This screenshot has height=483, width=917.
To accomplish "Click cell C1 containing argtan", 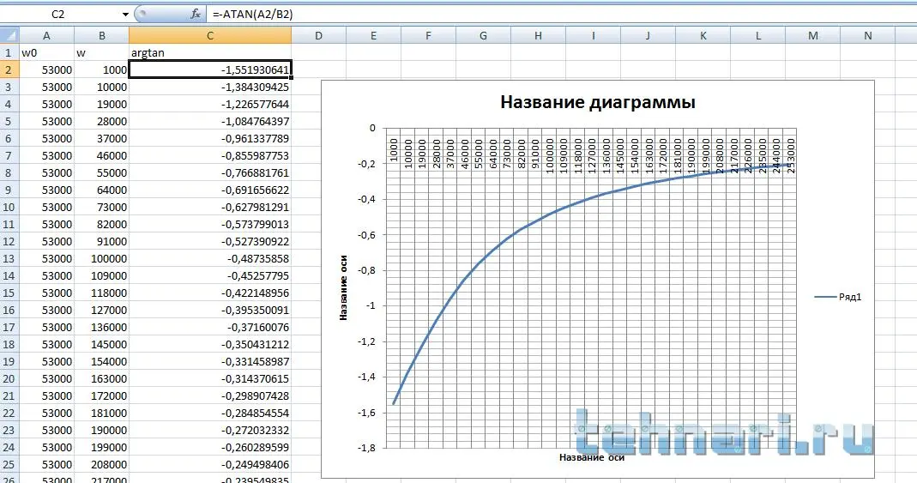I will (x=210, y=52).
